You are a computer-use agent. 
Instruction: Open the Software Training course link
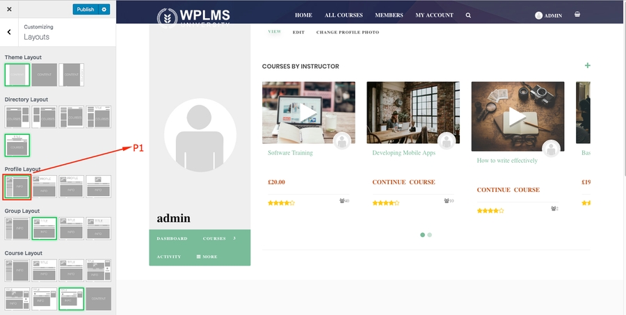290,152
